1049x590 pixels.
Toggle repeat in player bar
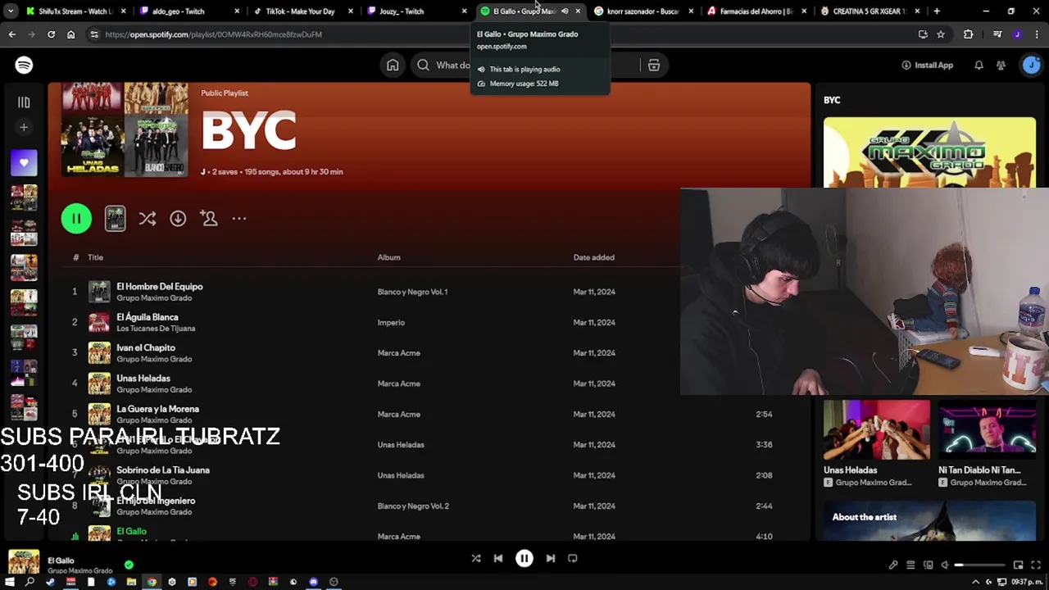click(x=573, y=558)
